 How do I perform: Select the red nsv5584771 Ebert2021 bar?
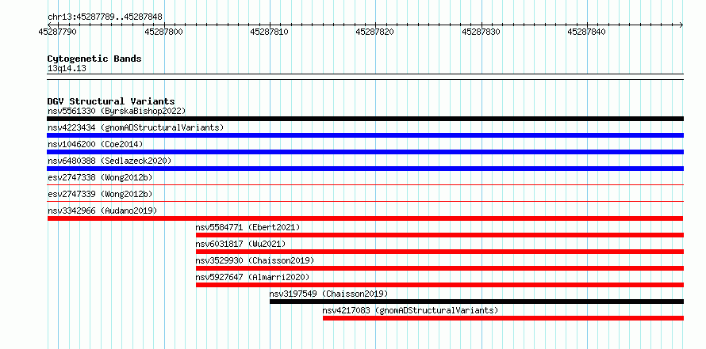tap(439, 235)
